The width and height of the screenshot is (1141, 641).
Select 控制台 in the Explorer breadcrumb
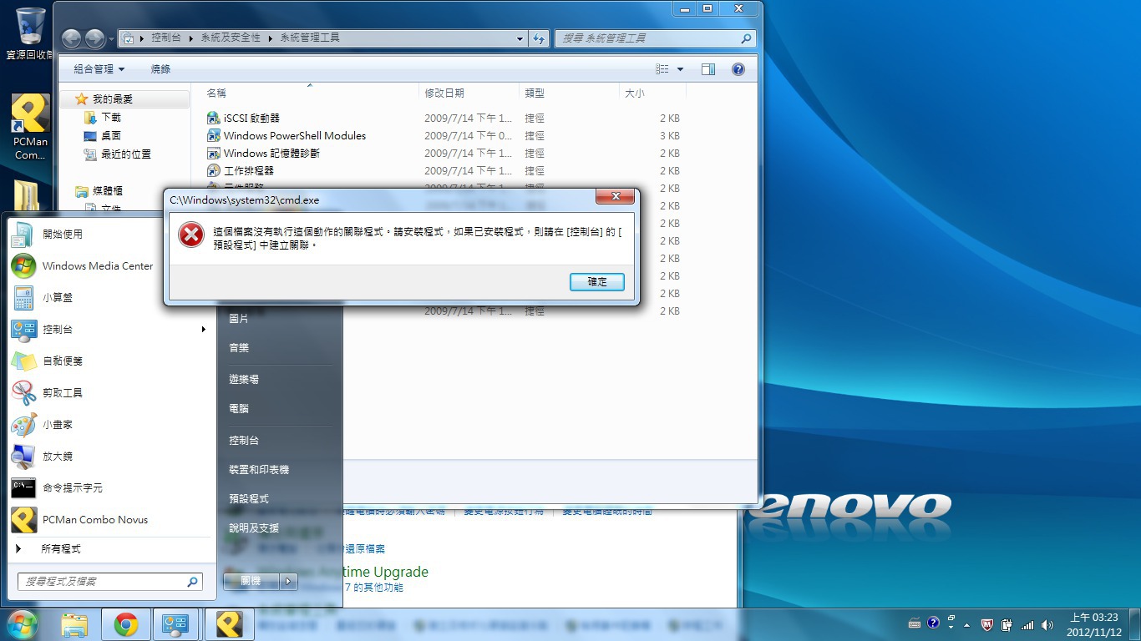tap(166, 38)
